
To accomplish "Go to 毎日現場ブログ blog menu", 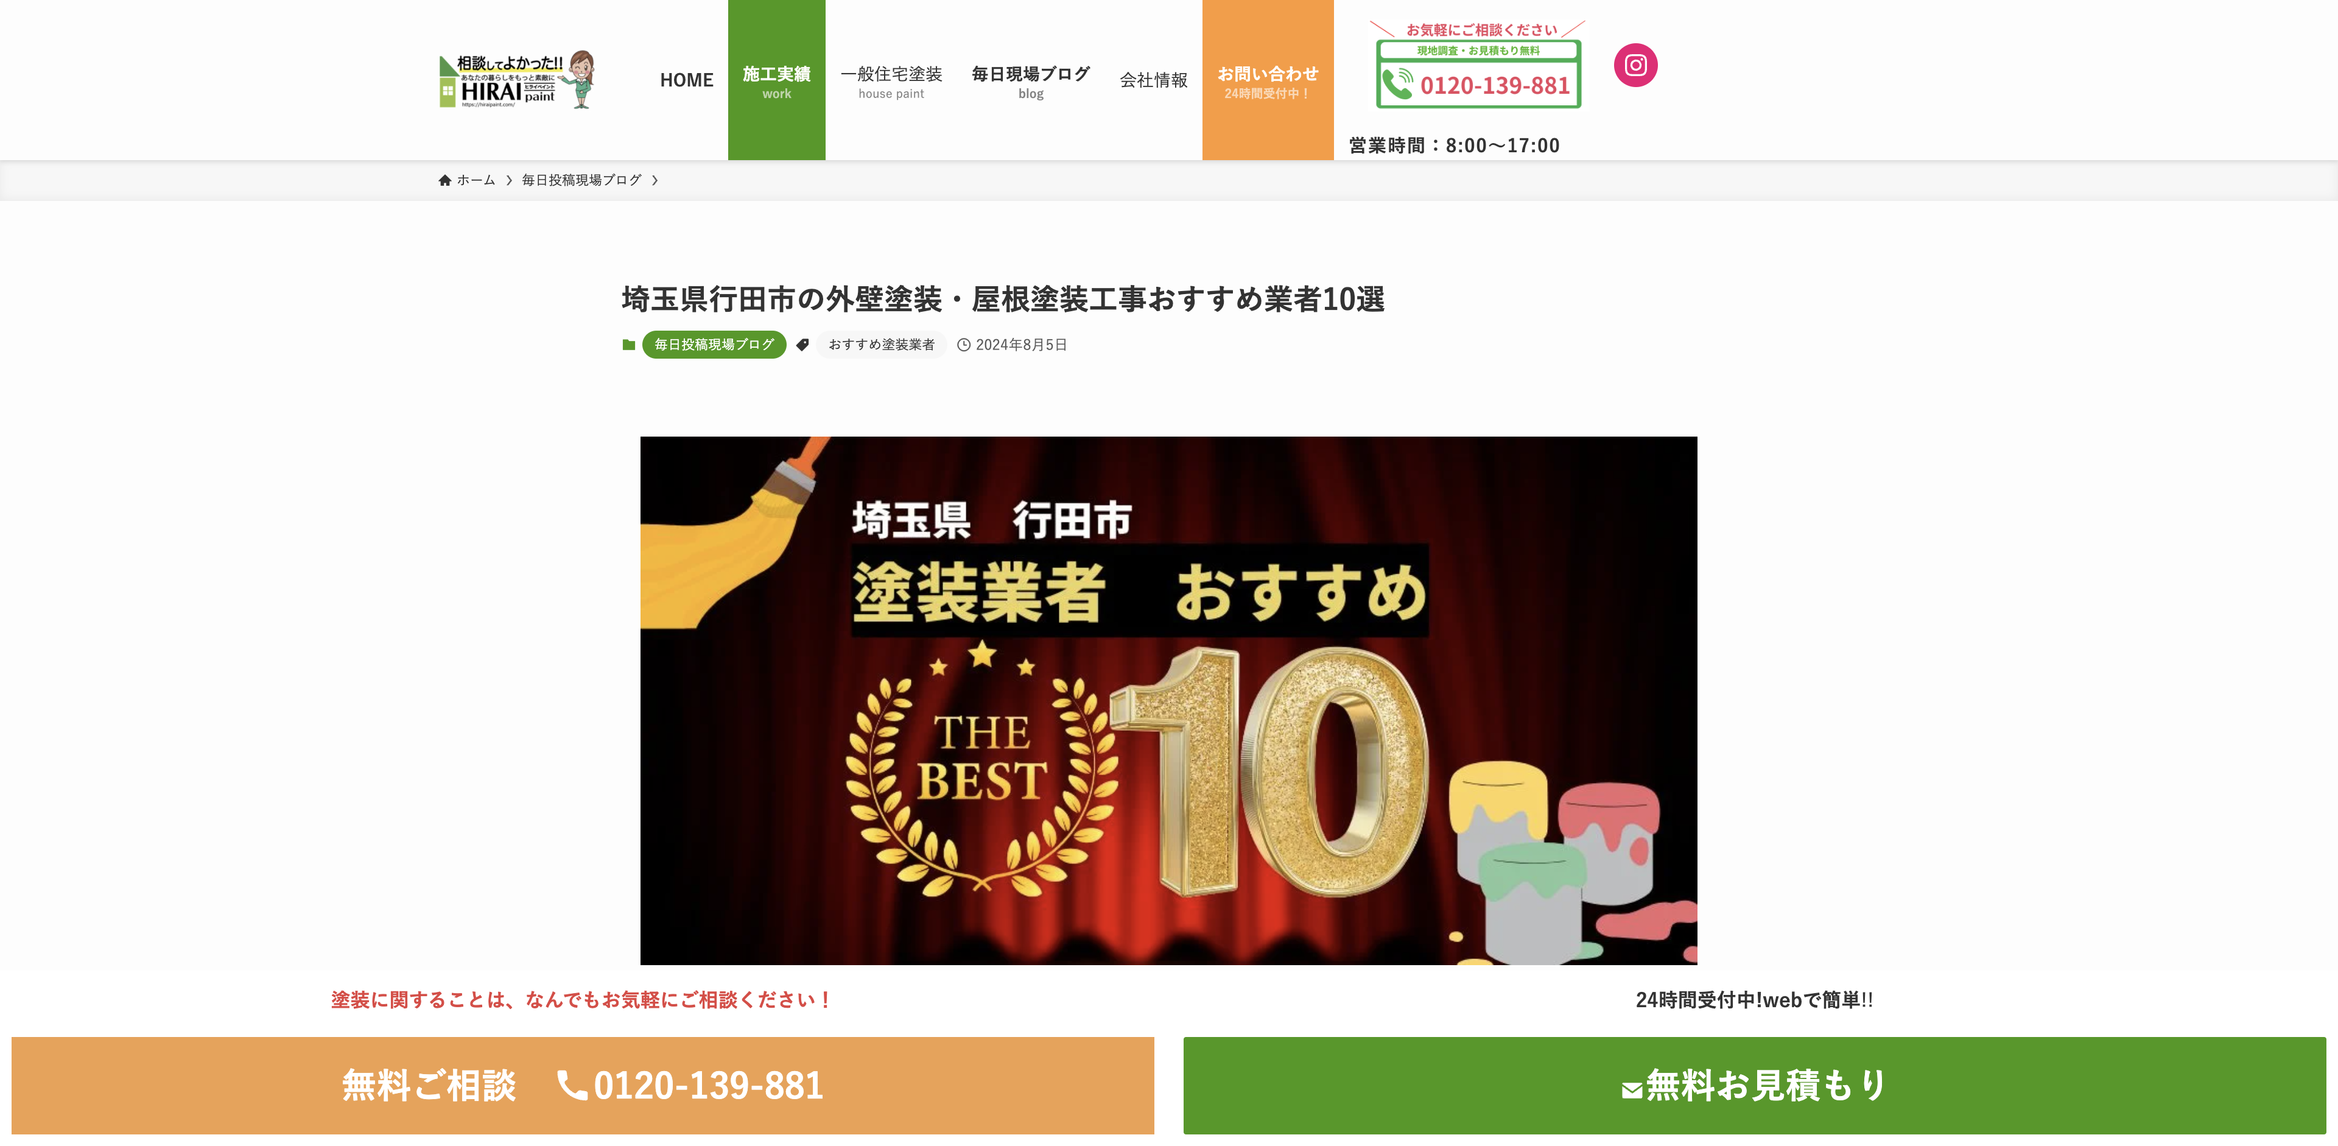I will pos(1031,80).
